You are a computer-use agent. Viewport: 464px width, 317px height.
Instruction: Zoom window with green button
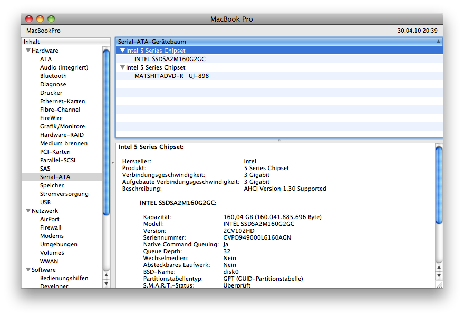51,19
